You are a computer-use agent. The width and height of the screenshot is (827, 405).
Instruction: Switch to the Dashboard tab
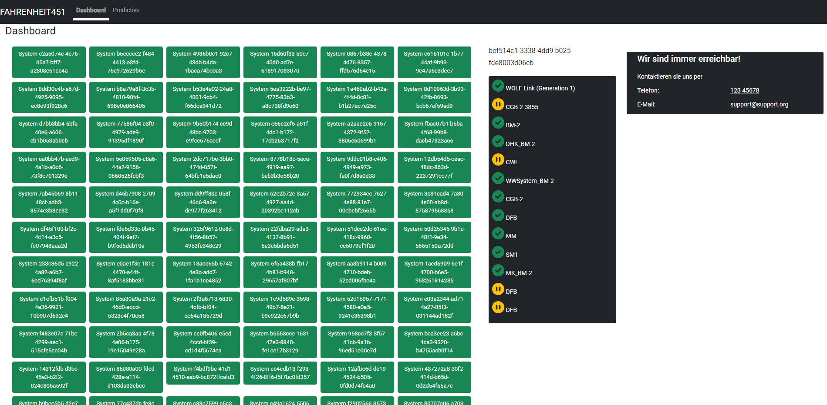coord(91,10)
